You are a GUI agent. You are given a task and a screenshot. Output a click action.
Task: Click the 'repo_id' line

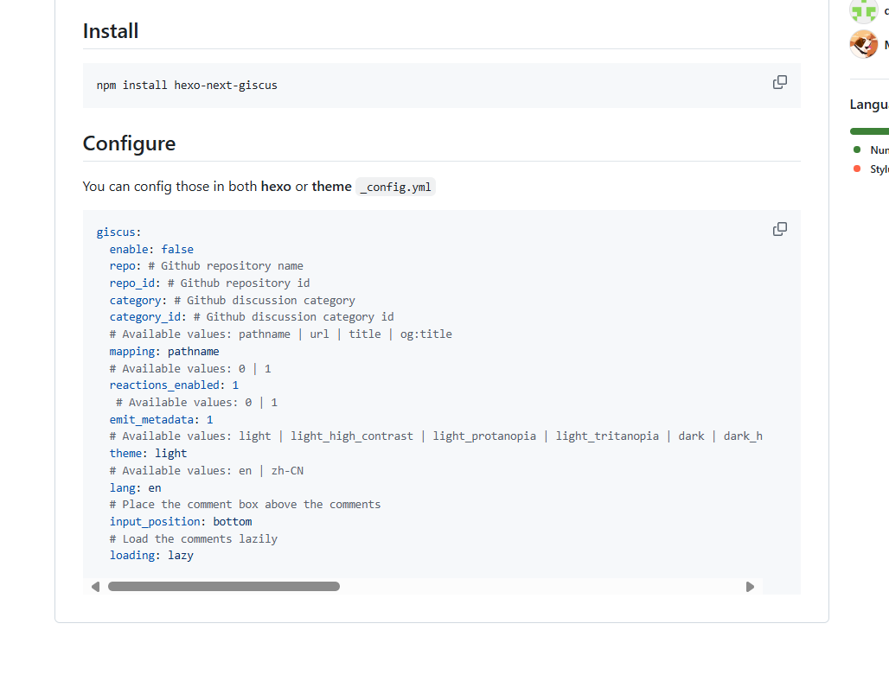(210, 283)
